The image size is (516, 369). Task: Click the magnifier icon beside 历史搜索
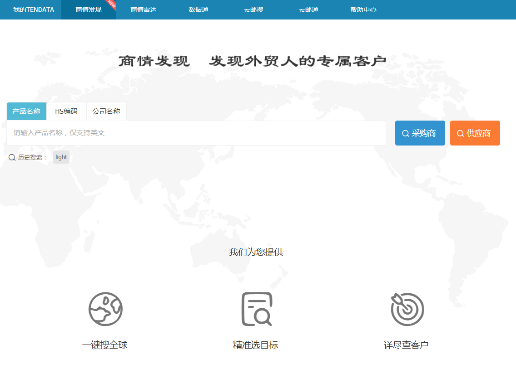(11, 157)
